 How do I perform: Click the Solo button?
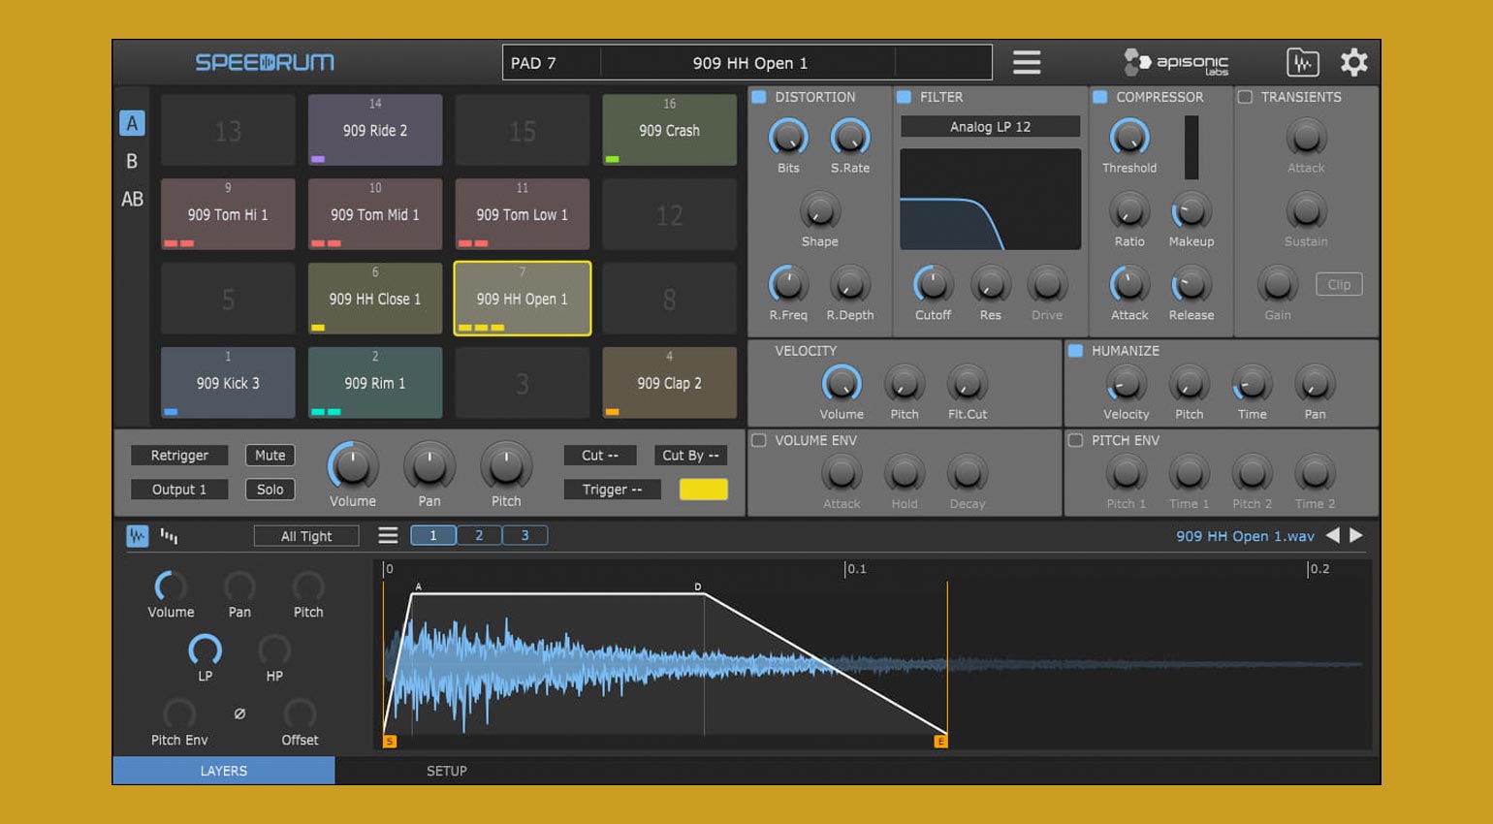point(270,490)
